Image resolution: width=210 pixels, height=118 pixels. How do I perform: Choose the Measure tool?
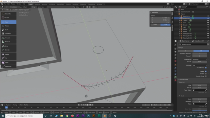(x=9, y=42)
